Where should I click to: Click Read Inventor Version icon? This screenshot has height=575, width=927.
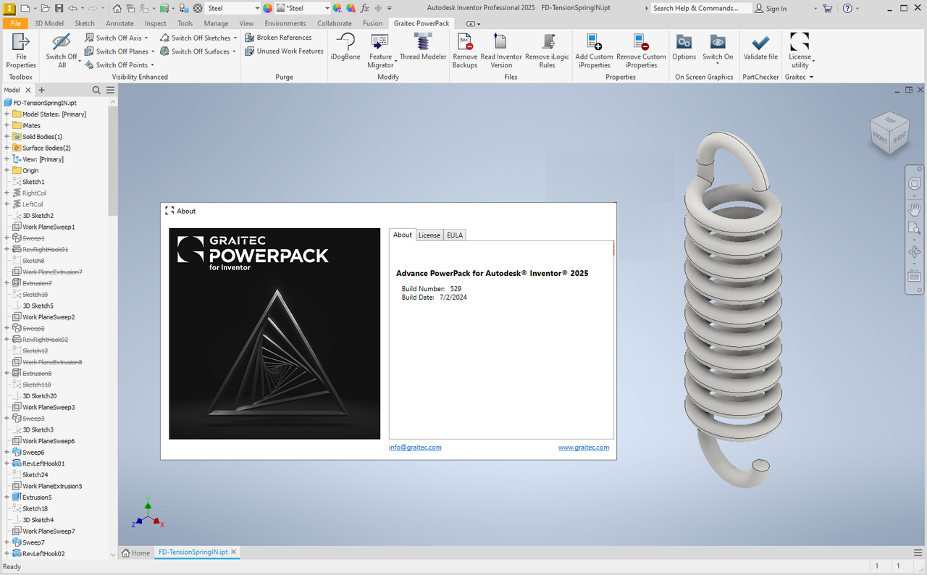point(501,51)
